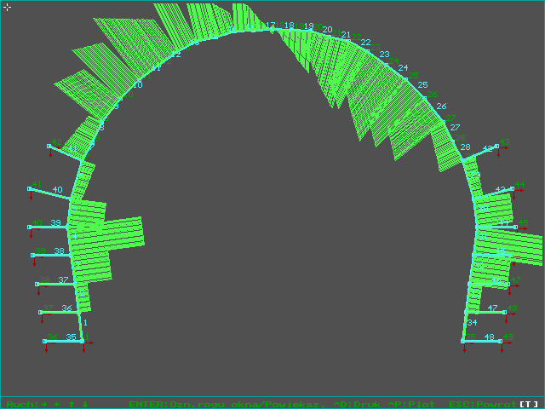545x409 pixels.
Task: Click the support node at end of bar 39
Action: click(x=30, y=227)
